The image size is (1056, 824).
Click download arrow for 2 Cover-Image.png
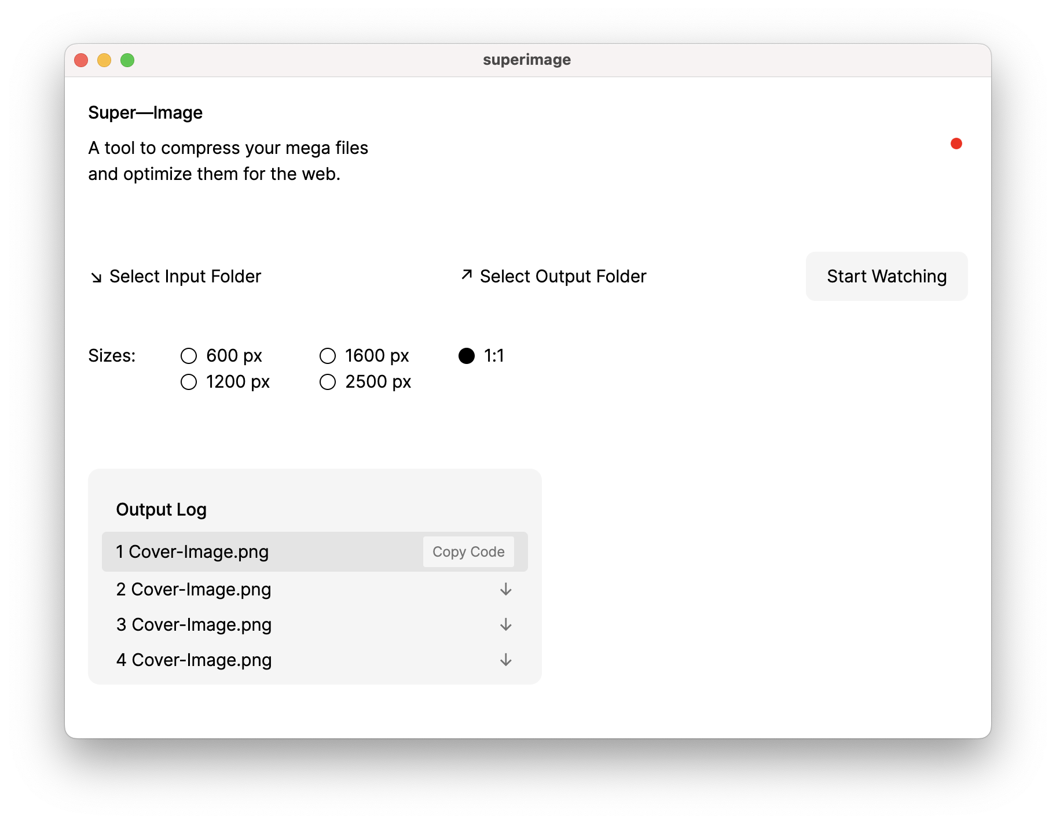click(505, 589)
